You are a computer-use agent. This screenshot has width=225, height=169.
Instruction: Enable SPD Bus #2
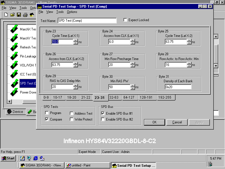[x=103, y=119]
